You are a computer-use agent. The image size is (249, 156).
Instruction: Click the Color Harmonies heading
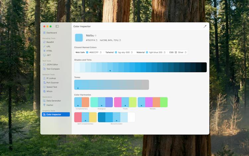point(83,95)
